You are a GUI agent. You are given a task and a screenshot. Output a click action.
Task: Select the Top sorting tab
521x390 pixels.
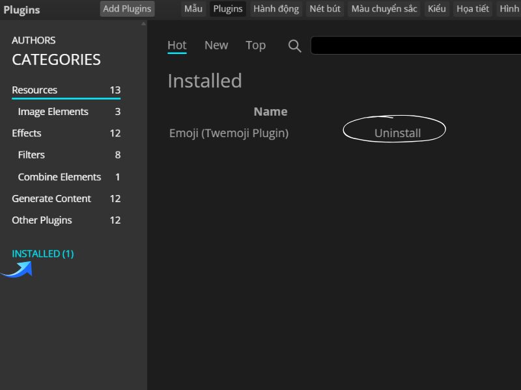(255, 45)
